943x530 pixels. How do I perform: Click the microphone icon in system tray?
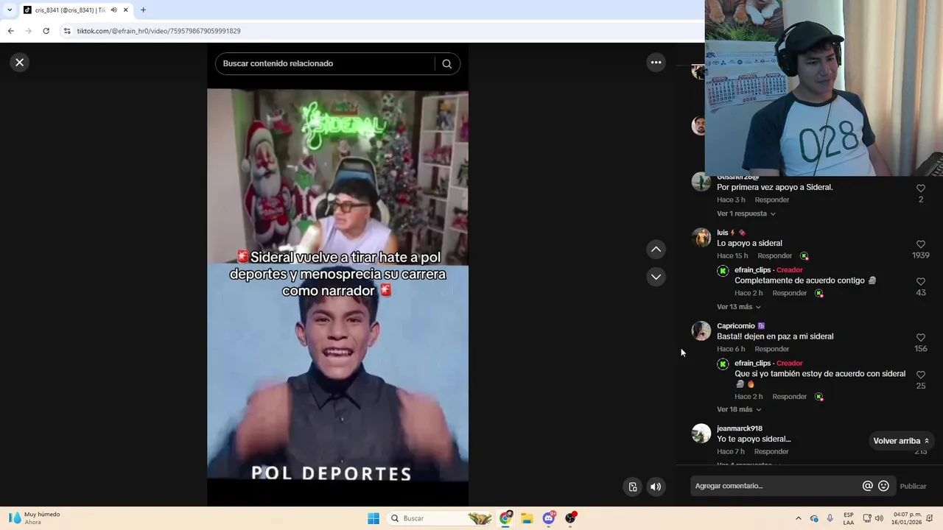click(x=830, y=518)
